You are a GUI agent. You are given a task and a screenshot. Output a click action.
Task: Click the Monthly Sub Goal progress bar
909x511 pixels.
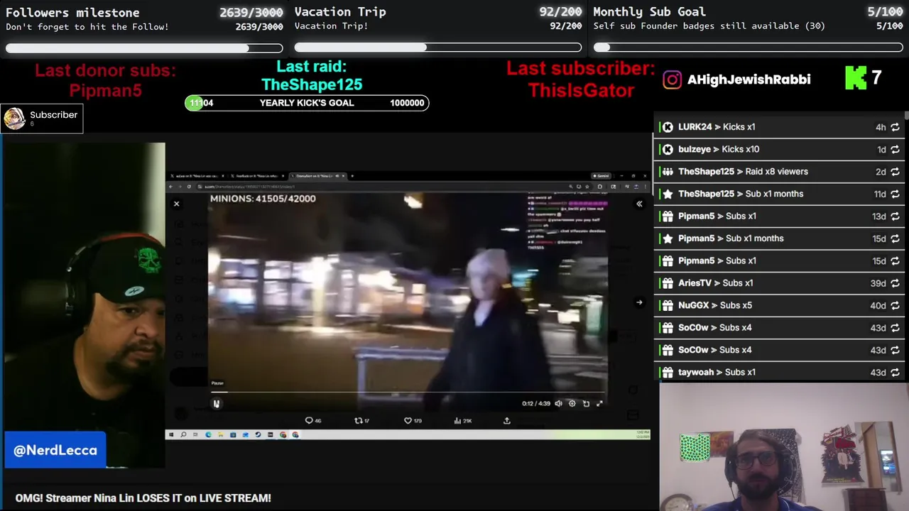point(749,48)
